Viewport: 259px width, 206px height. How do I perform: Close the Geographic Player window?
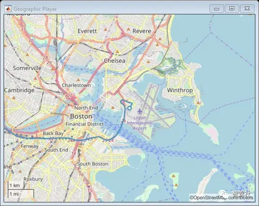click(247, 9)
